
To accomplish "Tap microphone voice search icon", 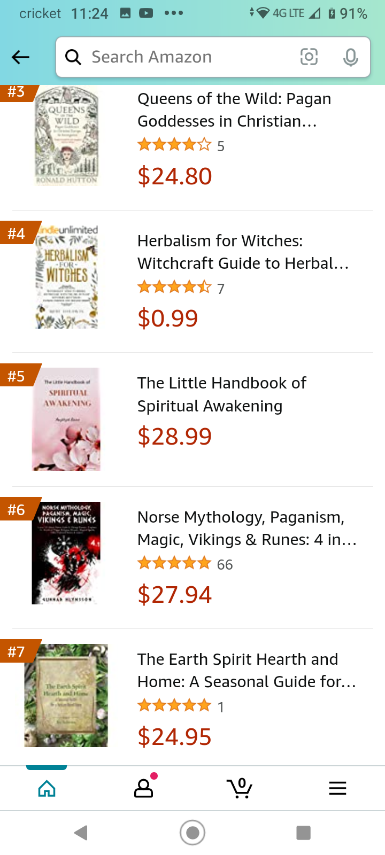I will [350, 57].
